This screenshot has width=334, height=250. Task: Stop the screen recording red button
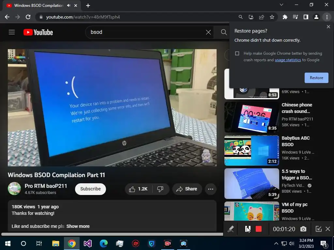(258, 229)
